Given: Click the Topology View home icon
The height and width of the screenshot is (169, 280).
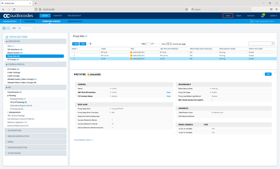Looking at the screenshot, I should click(7, 37).
